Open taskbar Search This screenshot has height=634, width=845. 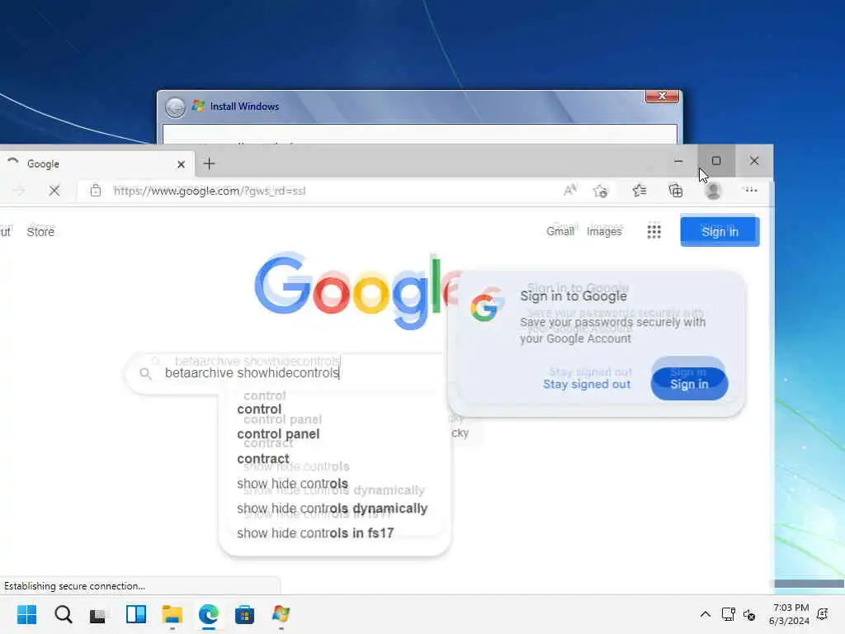click(63, 614)
